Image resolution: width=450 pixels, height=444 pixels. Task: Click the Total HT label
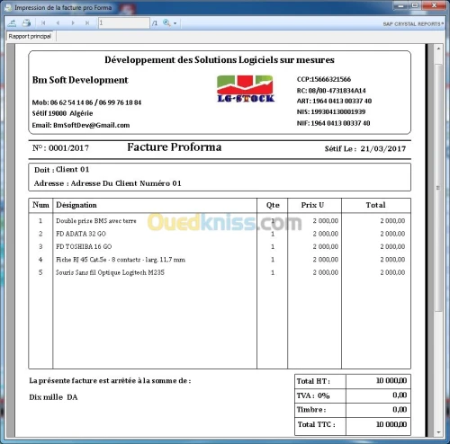313,381
